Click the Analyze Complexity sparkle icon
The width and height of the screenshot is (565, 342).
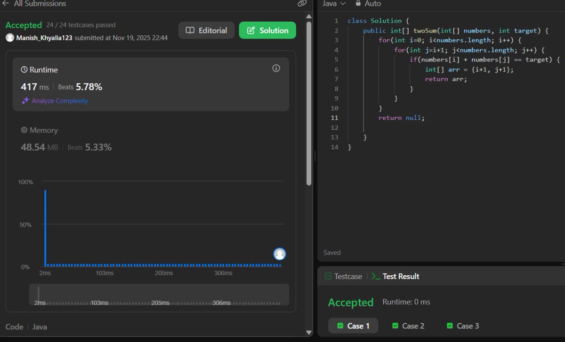pos(25,101)
